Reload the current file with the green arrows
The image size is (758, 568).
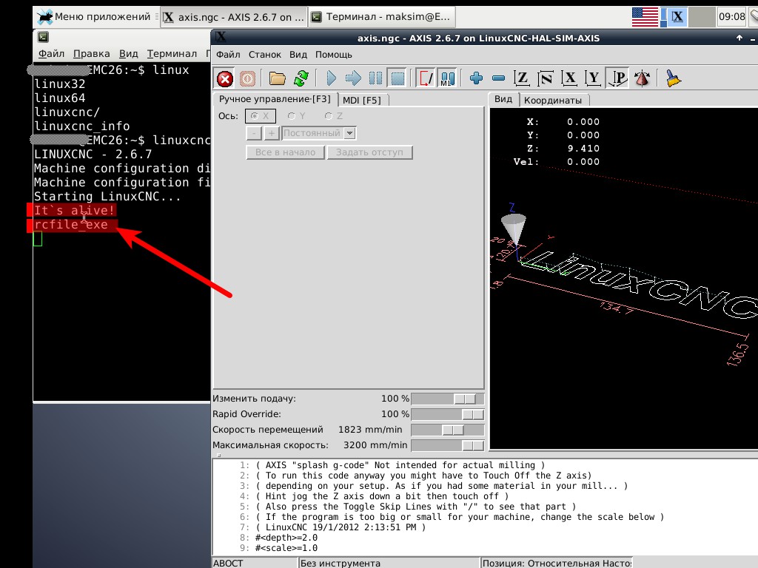point(301,78)
